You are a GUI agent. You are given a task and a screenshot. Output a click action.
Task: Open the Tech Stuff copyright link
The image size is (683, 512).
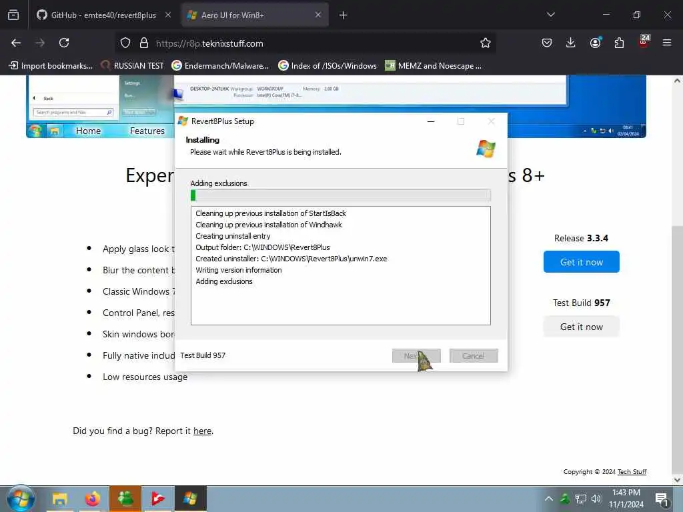(x=632, y=471)
